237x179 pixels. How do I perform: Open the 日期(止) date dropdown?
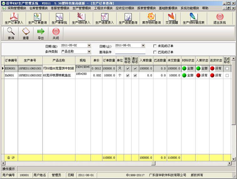coord(143,45)
